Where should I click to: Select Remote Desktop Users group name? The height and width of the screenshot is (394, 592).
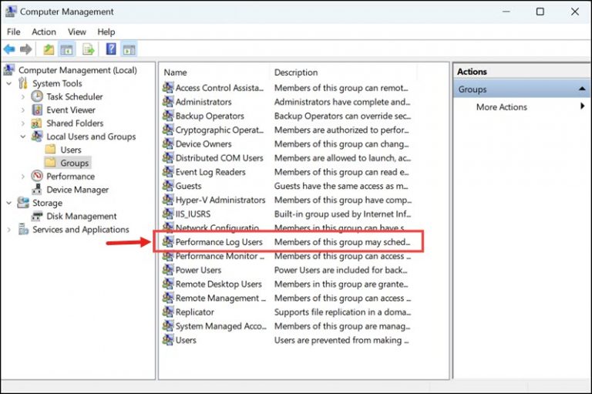[219, 284]
